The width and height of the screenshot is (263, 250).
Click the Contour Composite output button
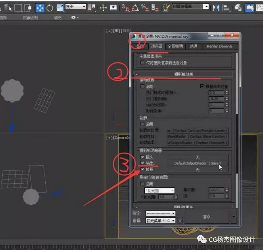click(x=198, y=143)
